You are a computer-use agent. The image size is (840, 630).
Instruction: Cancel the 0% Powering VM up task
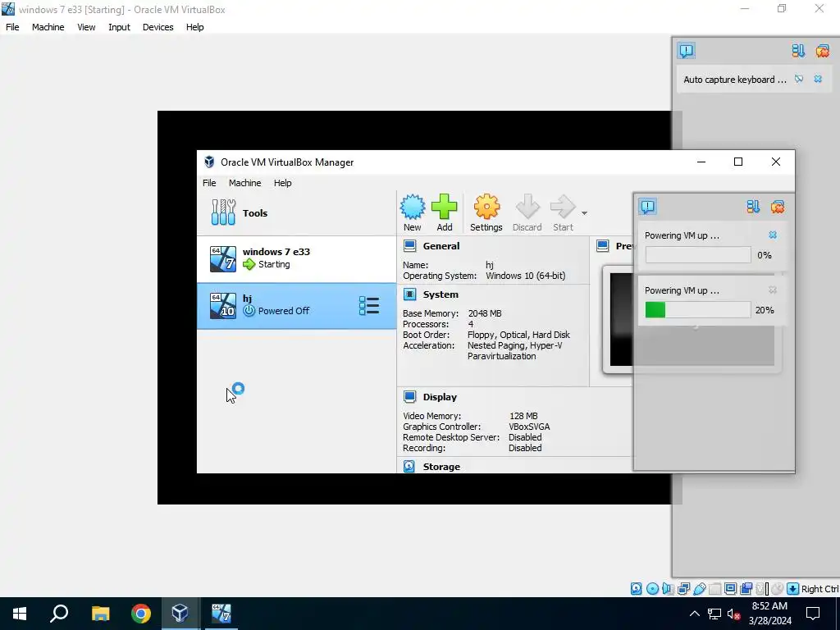click(773, 235)
